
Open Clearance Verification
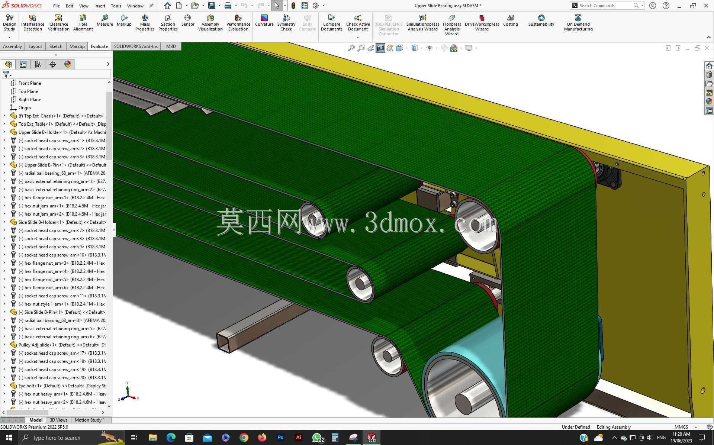click(x=58, y=23)
